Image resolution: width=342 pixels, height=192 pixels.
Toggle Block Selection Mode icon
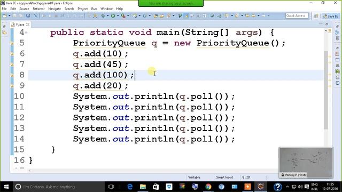198,15
